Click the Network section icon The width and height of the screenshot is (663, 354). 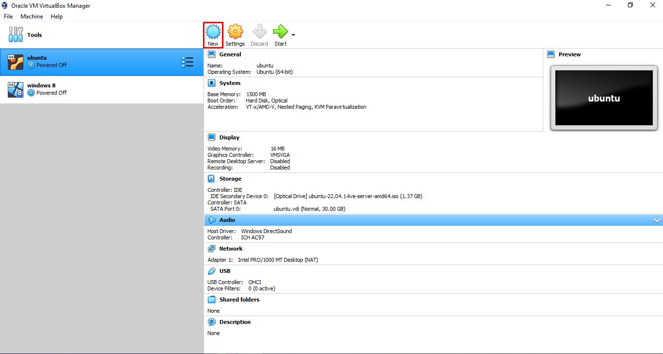pos(211,249)
